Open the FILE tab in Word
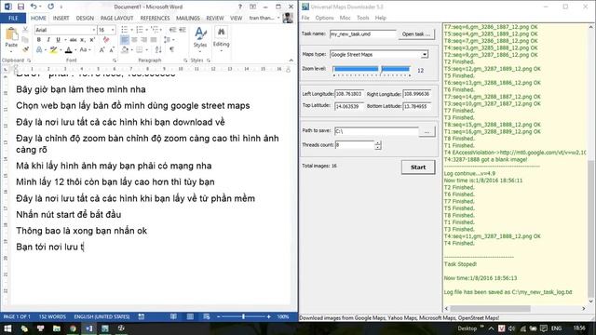596x335 pixels. click(13, 18)
